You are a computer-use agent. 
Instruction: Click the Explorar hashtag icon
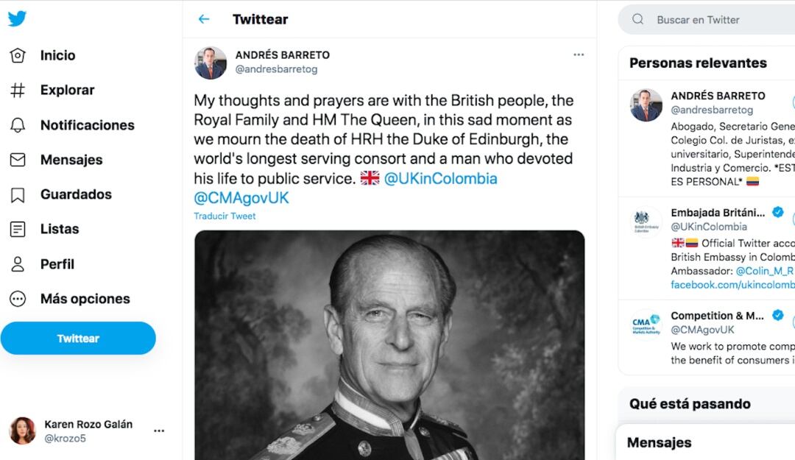pyautogui.click(x=18, y=90)
